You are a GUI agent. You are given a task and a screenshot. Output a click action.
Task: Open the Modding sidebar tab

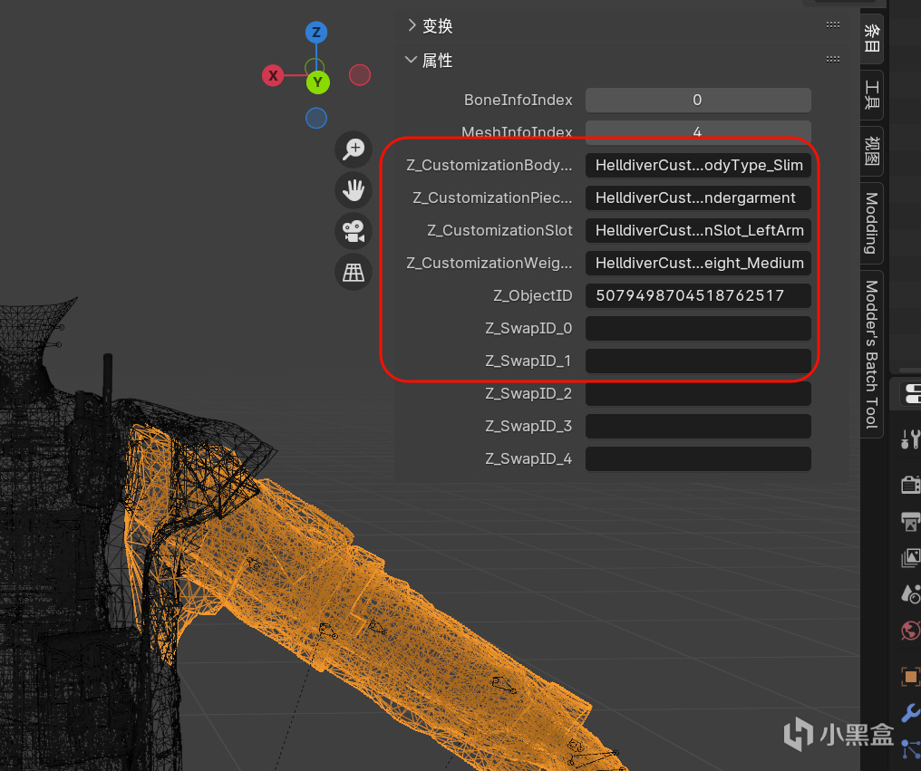(872, 223)
